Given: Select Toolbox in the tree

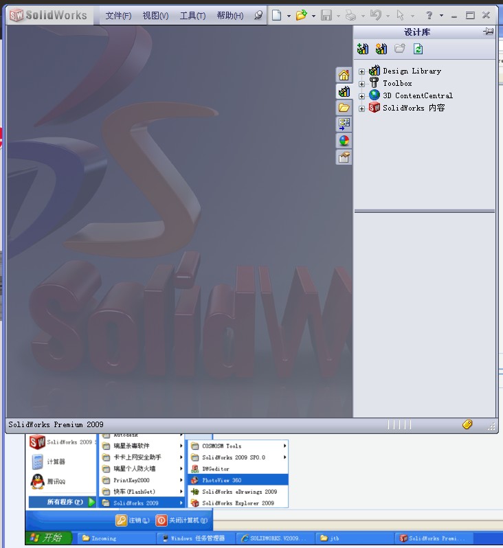Looking at the screenshot, I should tap(397, 84).
